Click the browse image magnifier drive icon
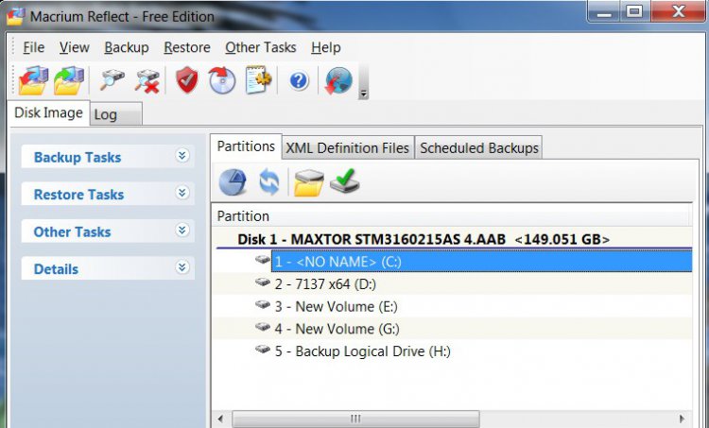The image size is (709, 428). (x=112, y=80)
